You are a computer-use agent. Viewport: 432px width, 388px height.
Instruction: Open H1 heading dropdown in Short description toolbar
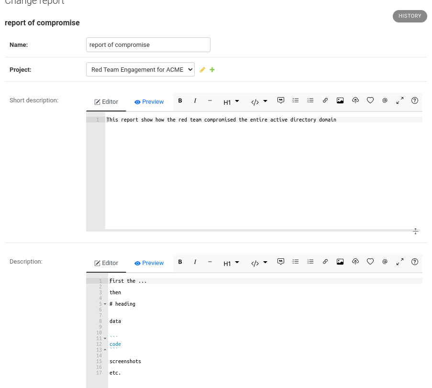(231, 102)
